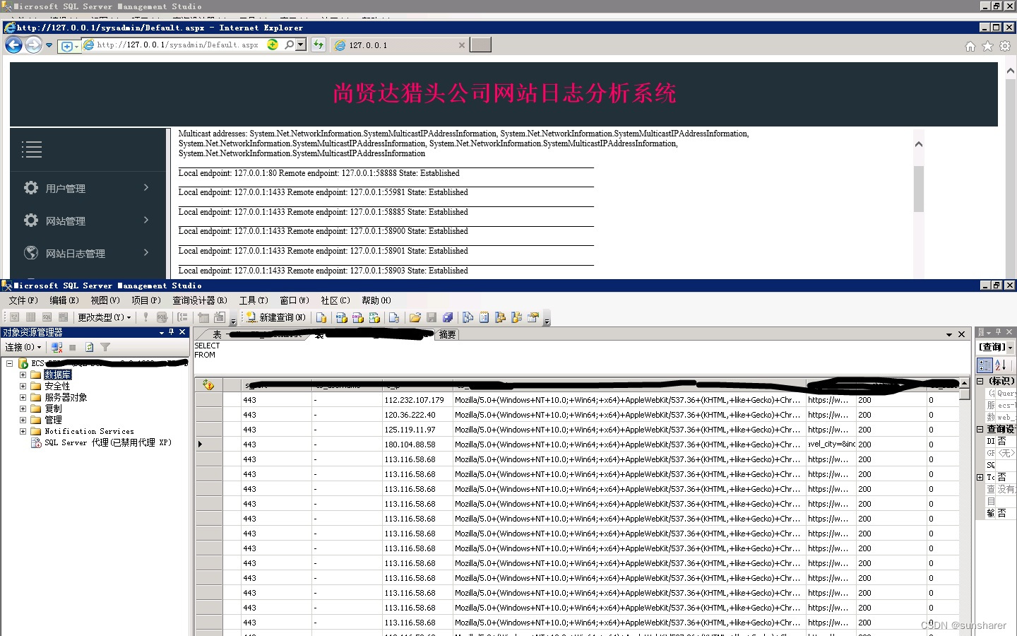Click the results grid scroll-up arrow

[x=965, y=382]
